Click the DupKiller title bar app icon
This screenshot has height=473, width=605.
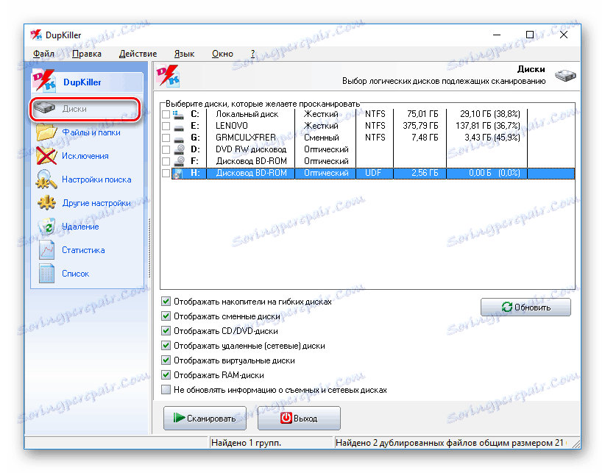point(36,35)
